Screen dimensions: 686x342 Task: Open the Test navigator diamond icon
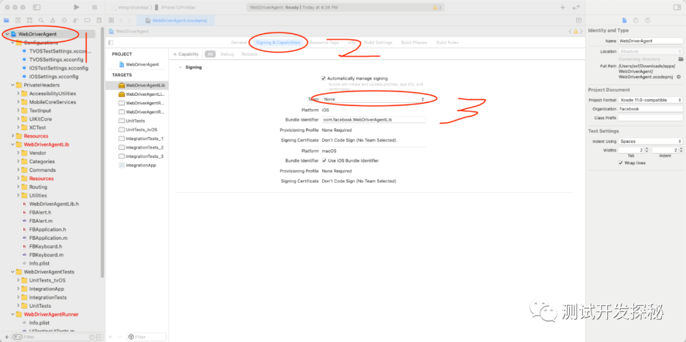[64, 20]
